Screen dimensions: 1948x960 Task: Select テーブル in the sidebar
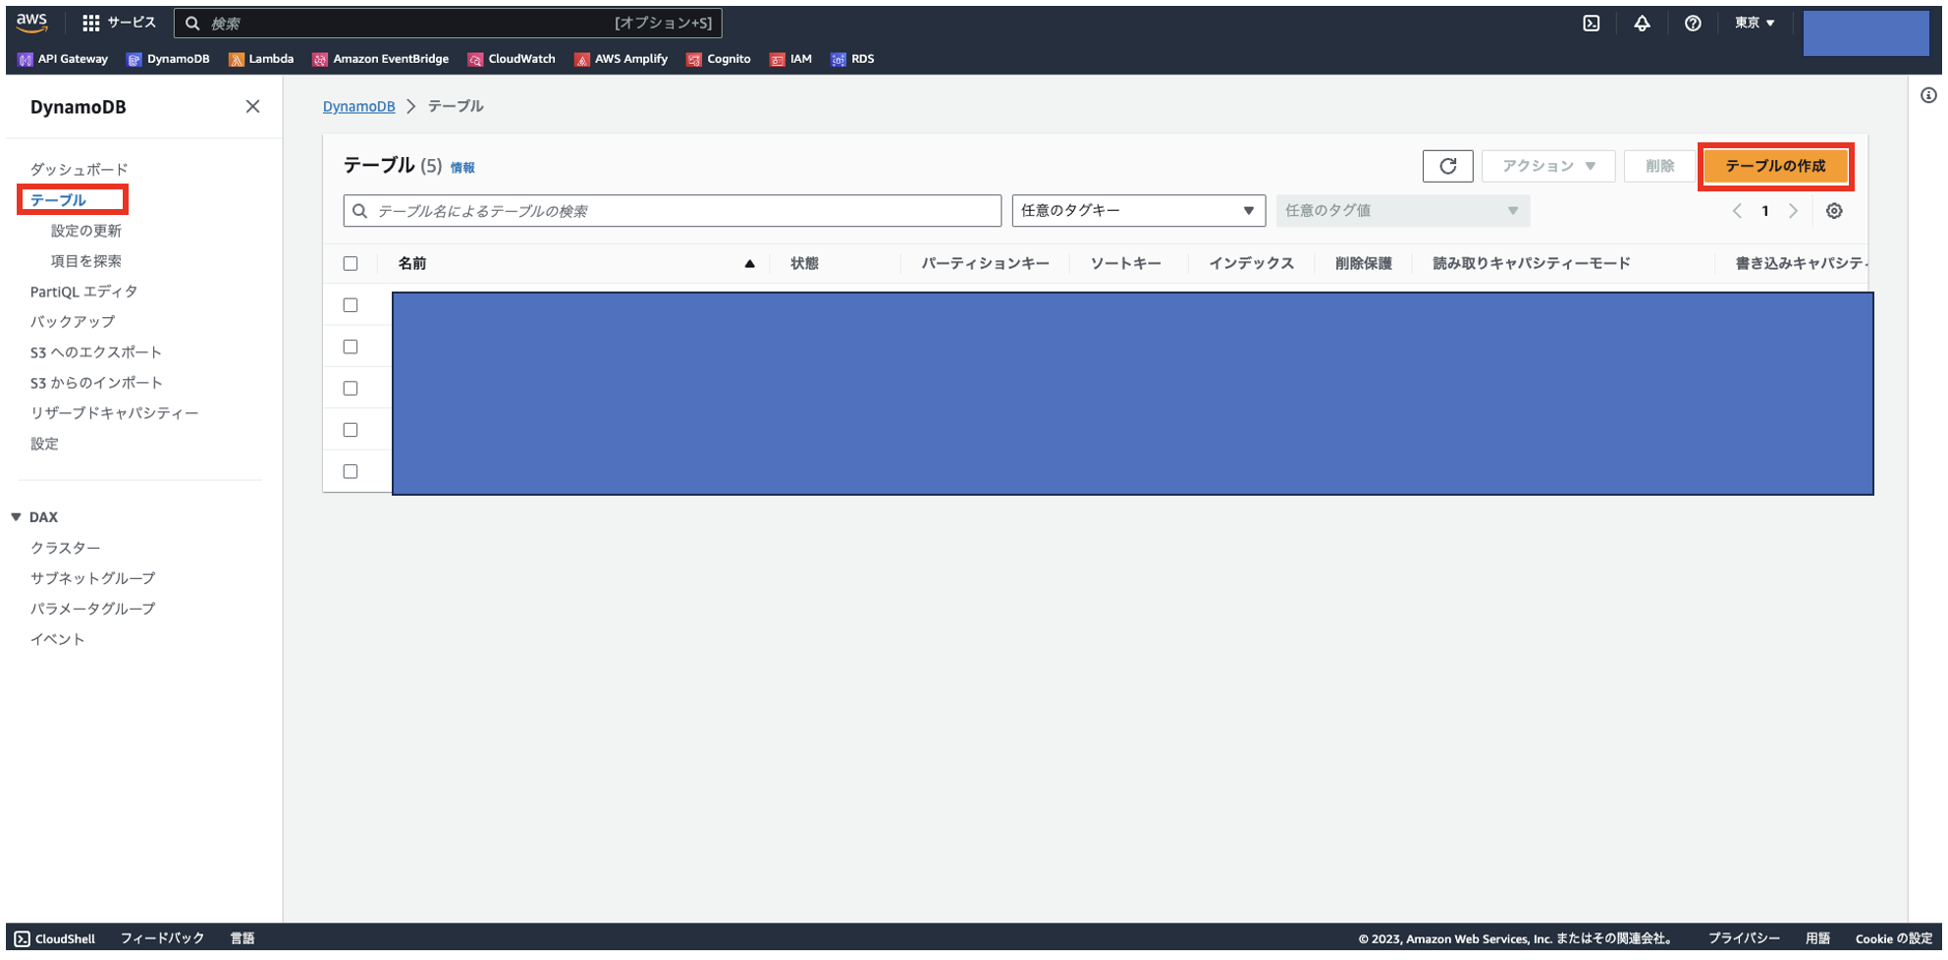click(x=58, y=200)
